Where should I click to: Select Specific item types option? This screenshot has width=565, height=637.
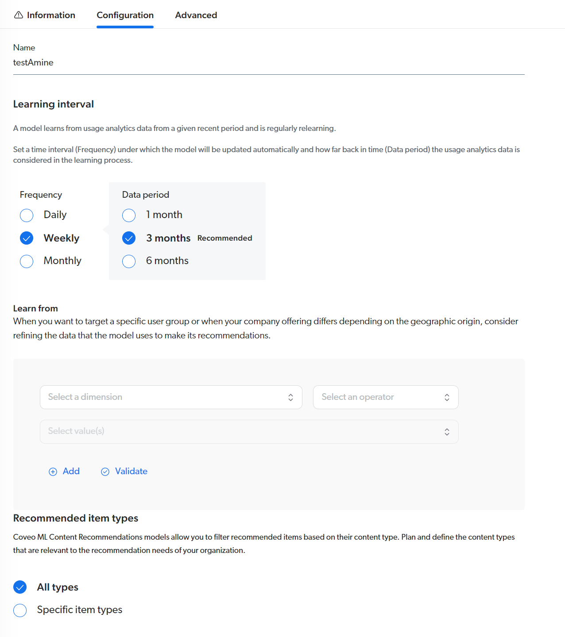20,610
